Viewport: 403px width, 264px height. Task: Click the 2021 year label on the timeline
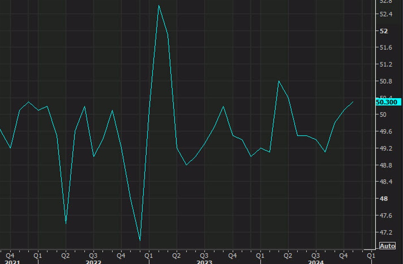coord(12,261)
